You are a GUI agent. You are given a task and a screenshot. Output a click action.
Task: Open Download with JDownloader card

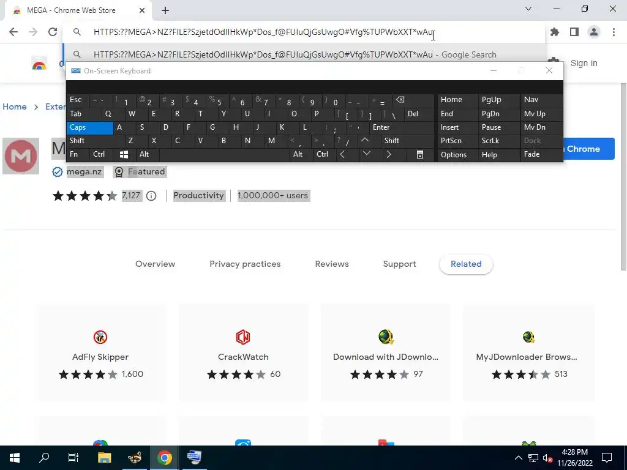tap(386, 352)
